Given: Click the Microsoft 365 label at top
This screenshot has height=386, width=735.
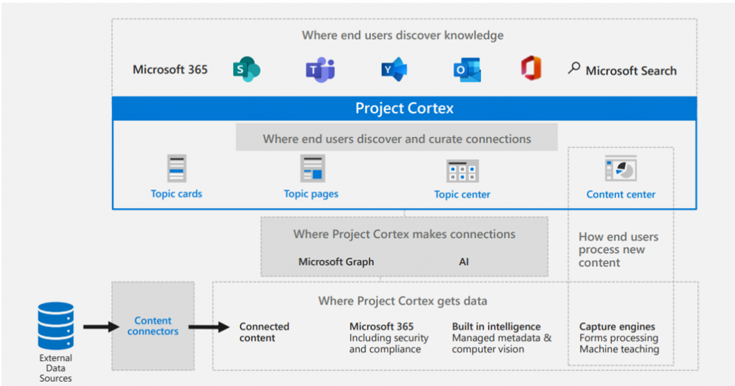Looking at the screenshot, I should click(x=169, y=70).
